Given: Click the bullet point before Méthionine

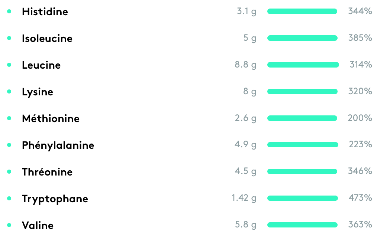Looking at the screenshot, I should point(9,118).
